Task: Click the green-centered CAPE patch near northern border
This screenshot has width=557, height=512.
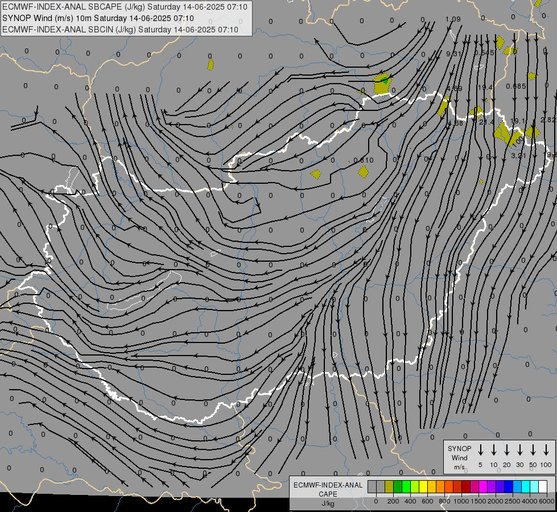Action: [382, 84]
